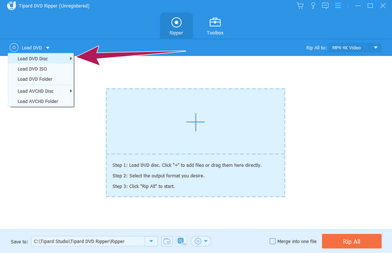The width and height of the screenshot is (392, 253).
Task: Click the Tipard logo icon
Action: coord(11,5)
